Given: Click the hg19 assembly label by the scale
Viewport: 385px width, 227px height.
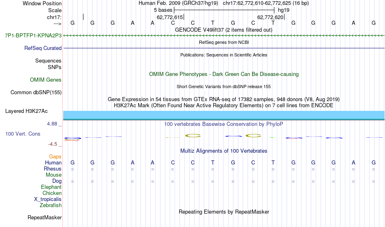Looking at the screenshot, I should pyautogui.click(x=284, y=10).
